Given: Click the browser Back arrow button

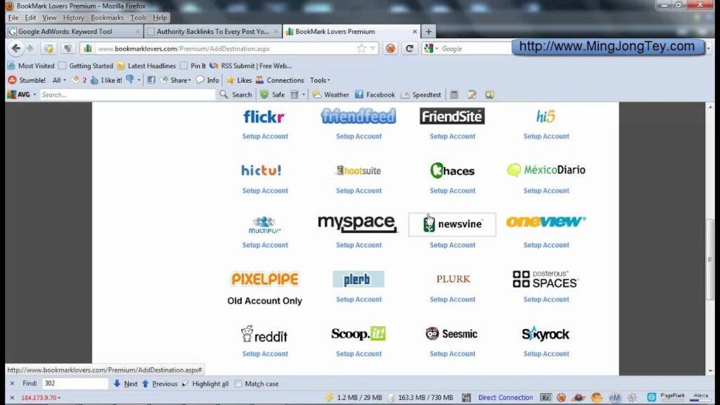Looking at the screenshot, I should (x=16, y=49).
